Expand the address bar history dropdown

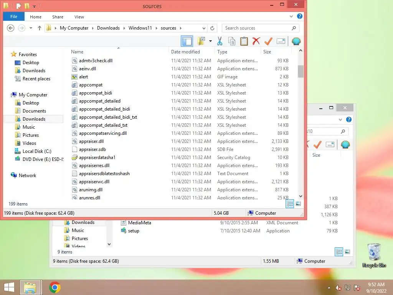tap(204, 28)
